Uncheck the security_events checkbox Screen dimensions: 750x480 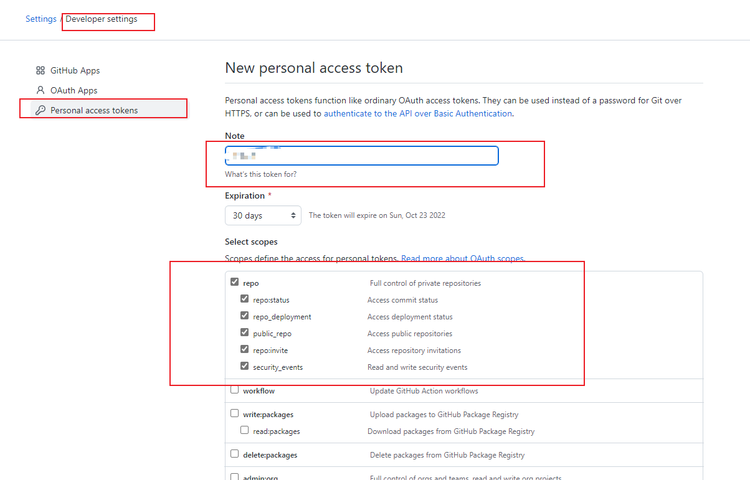[x=245, y=366]
